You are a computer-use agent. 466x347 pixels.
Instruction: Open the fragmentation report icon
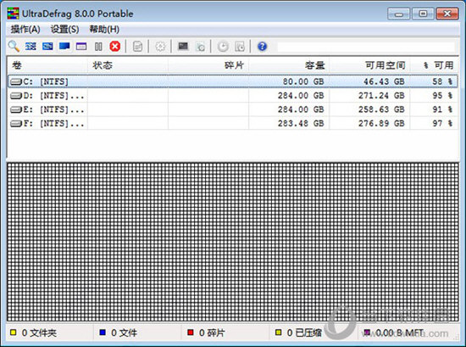click(137, 47)
